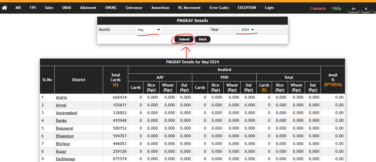Open the Contacts link
The height and width of the screenshot is (162, 376).
coord(318,8)
